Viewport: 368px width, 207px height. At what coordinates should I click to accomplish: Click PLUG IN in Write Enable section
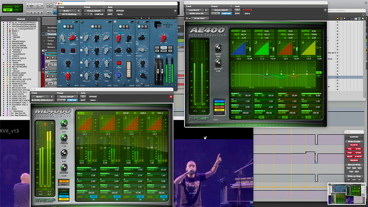click(354, 145)
